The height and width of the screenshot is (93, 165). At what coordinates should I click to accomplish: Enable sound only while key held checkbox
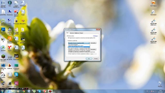tap(69, 54)
